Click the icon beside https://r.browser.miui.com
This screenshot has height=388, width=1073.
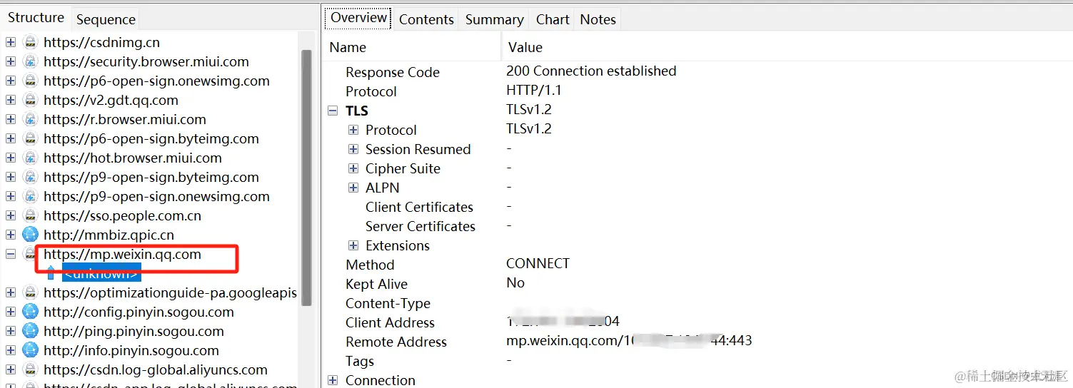(30, 119)
